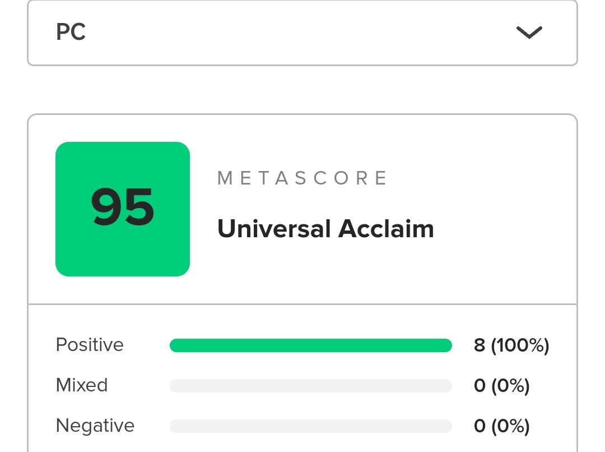This screenshot has height=452, width=605.
Task: Click the gray Negative reviews bar
Action: point(310,426)
